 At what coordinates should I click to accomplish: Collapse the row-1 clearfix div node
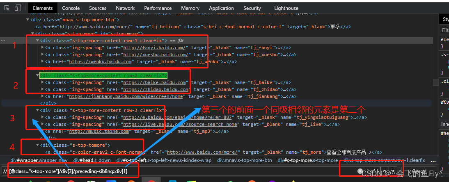tap(37, 41)
